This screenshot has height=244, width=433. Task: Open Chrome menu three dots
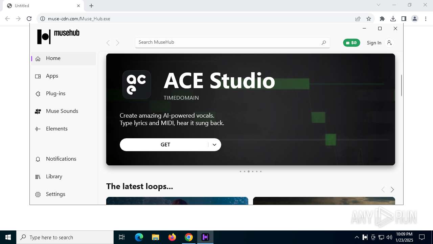(x=426, y=19)
